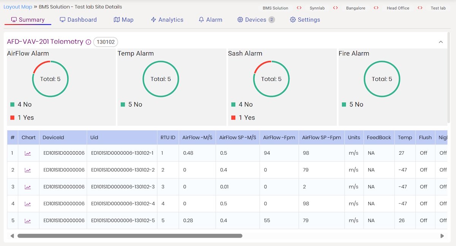View chart for device row 4
Screen dimensions: 456x246
point(28,204)
